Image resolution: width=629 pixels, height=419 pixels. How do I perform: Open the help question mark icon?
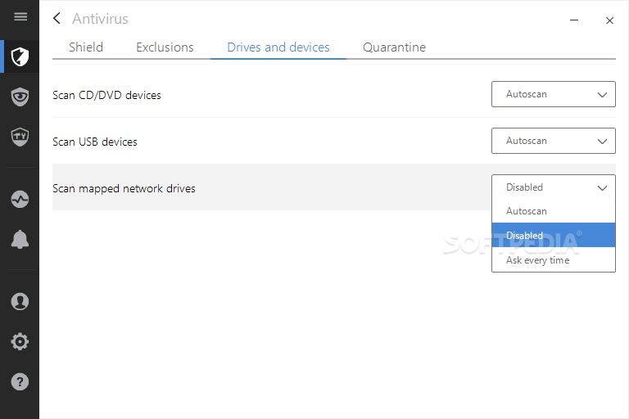click(20, 381)
